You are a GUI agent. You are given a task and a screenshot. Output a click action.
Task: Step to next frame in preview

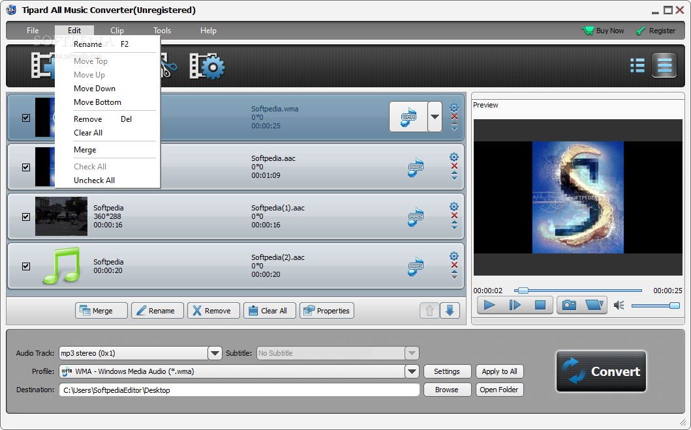click(515, 305)
